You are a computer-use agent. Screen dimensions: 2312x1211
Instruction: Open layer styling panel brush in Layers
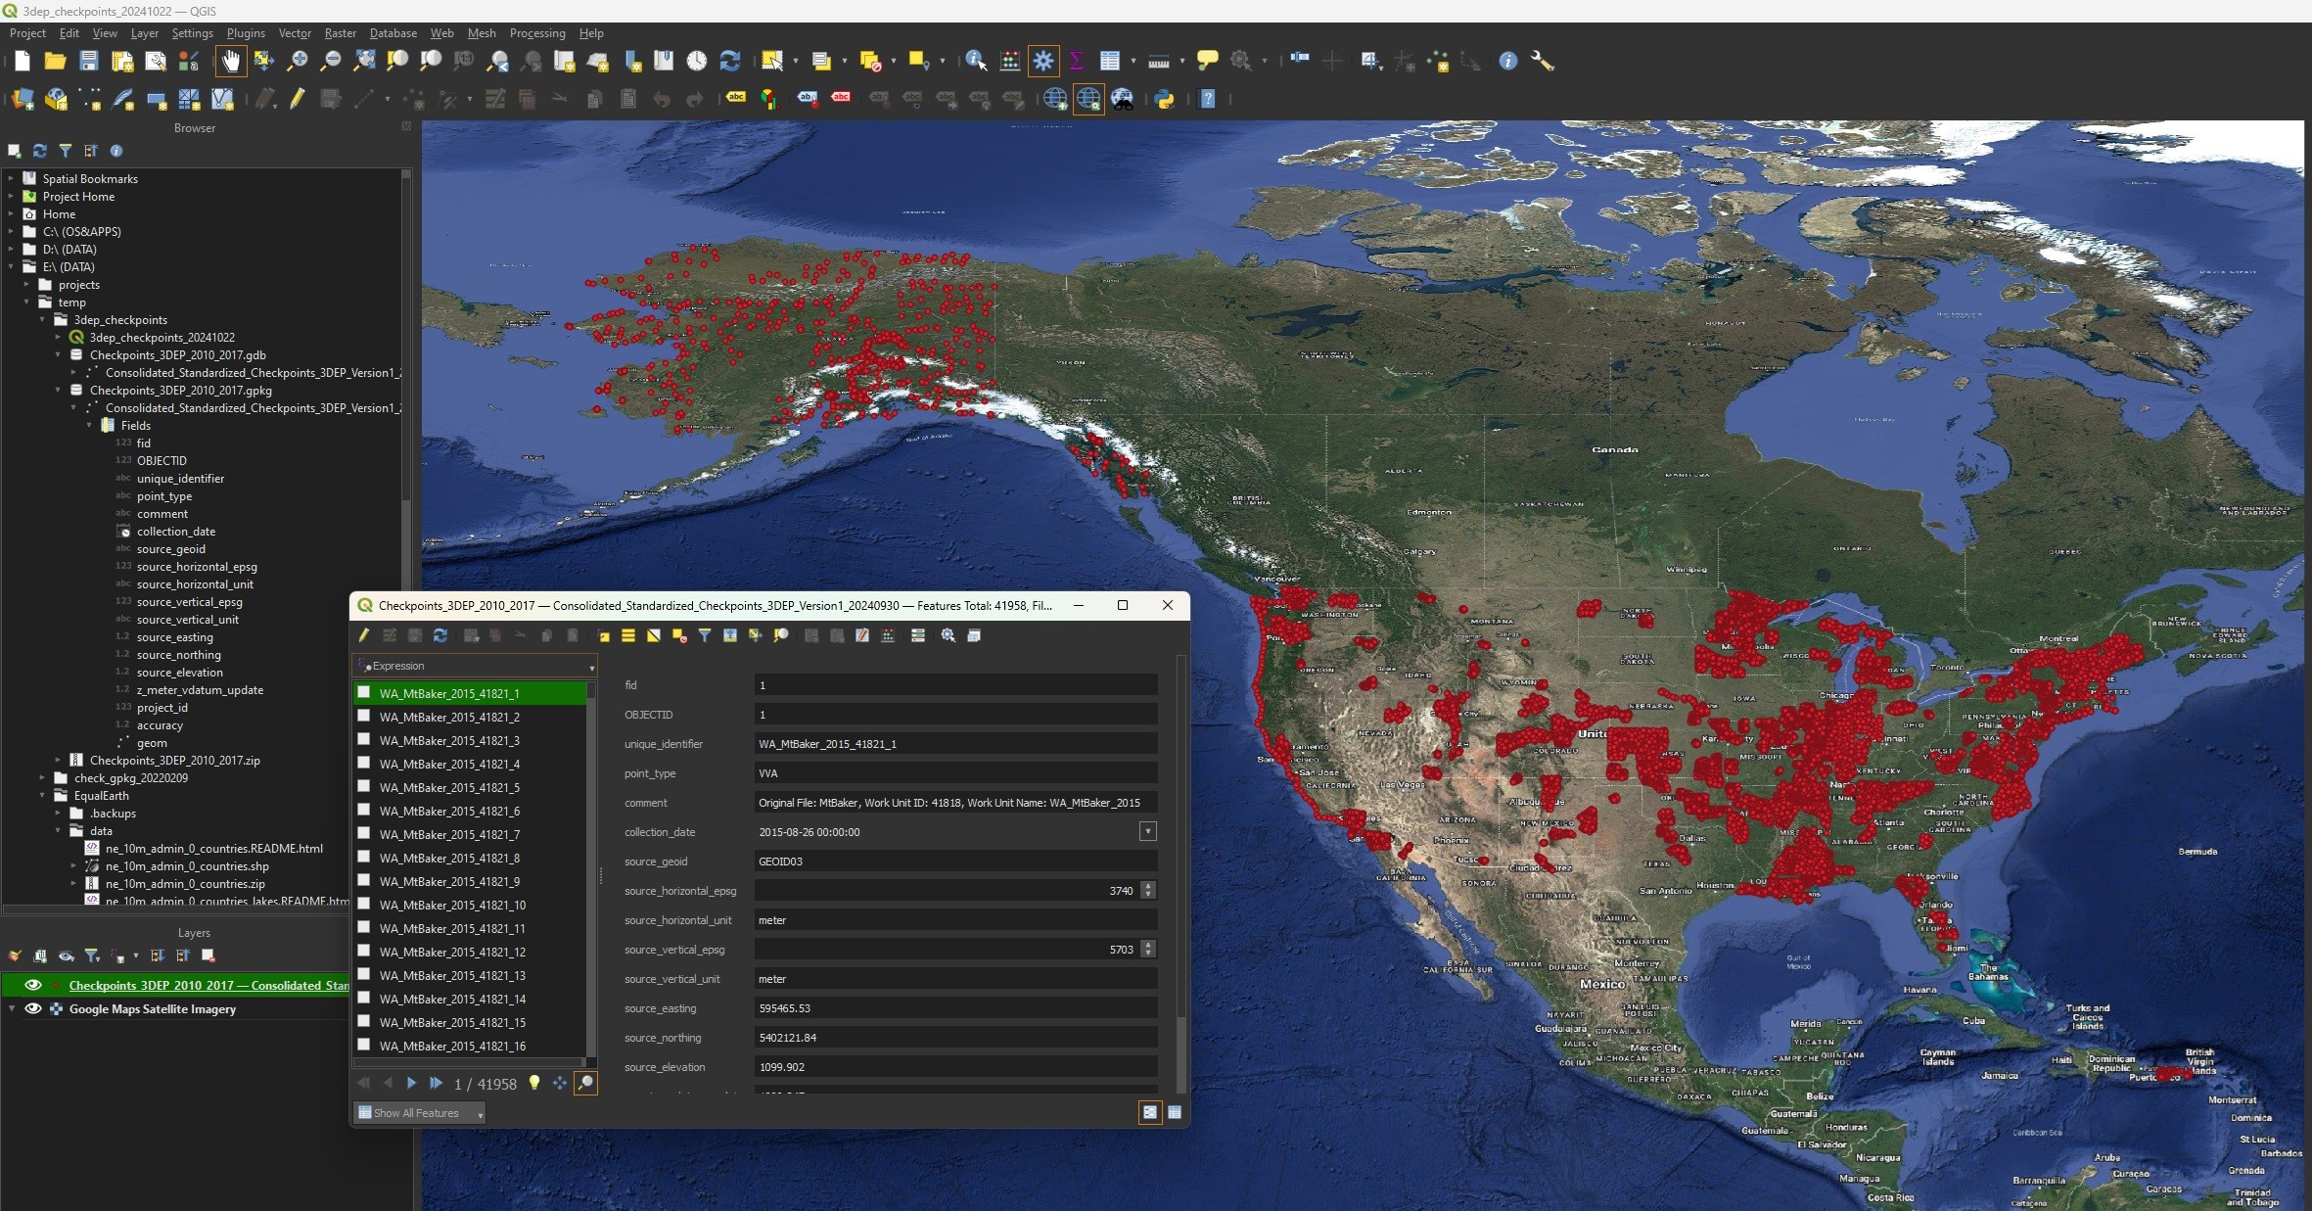[15, 955]
